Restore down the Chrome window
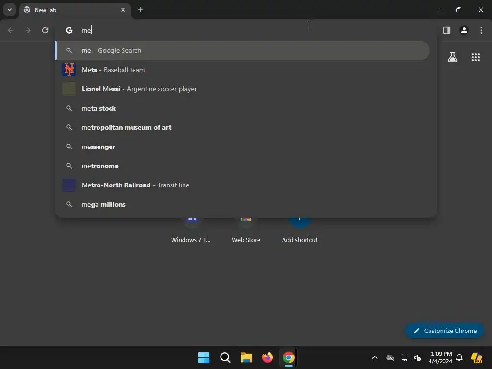The width and height of the screenshot is (492, 369). pyautogui.click(x=459, y=10)
